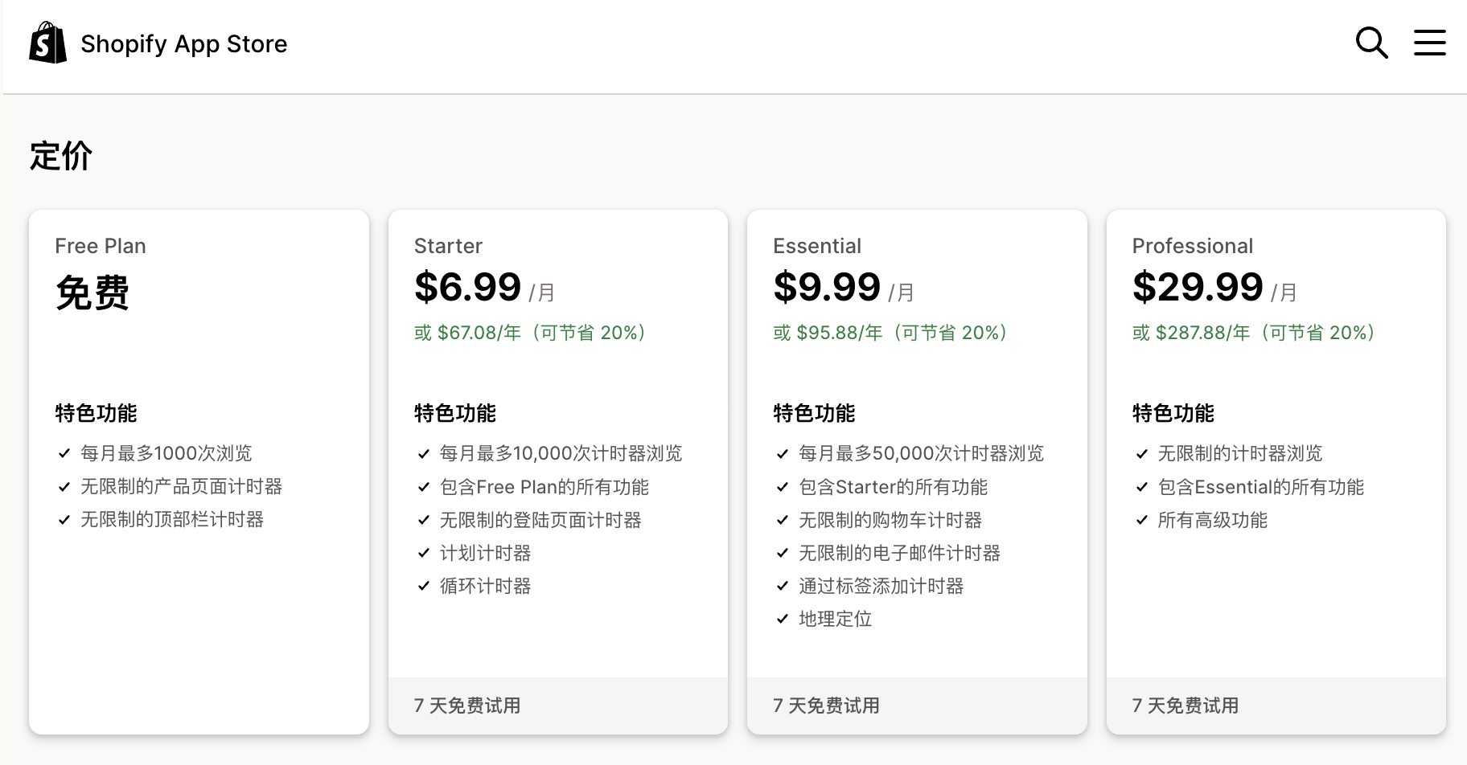Click the $6.99 monthly price
The height and width of the screenshot is (765, 1467).
pos(468,287)
